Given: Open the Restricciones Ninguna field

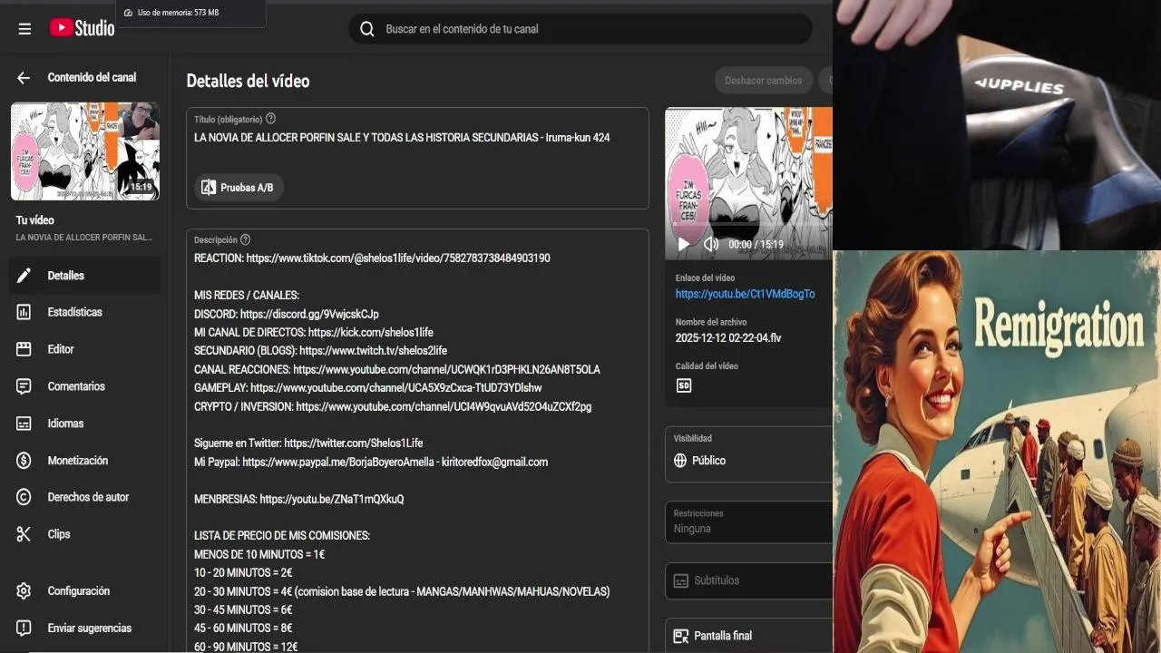Looking at the screenshot, I should tap(749, 522).
